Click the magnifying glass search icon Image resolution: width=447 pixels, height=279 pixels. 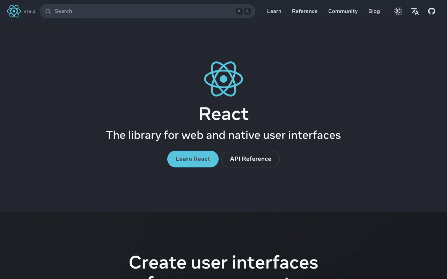point(48,11)
